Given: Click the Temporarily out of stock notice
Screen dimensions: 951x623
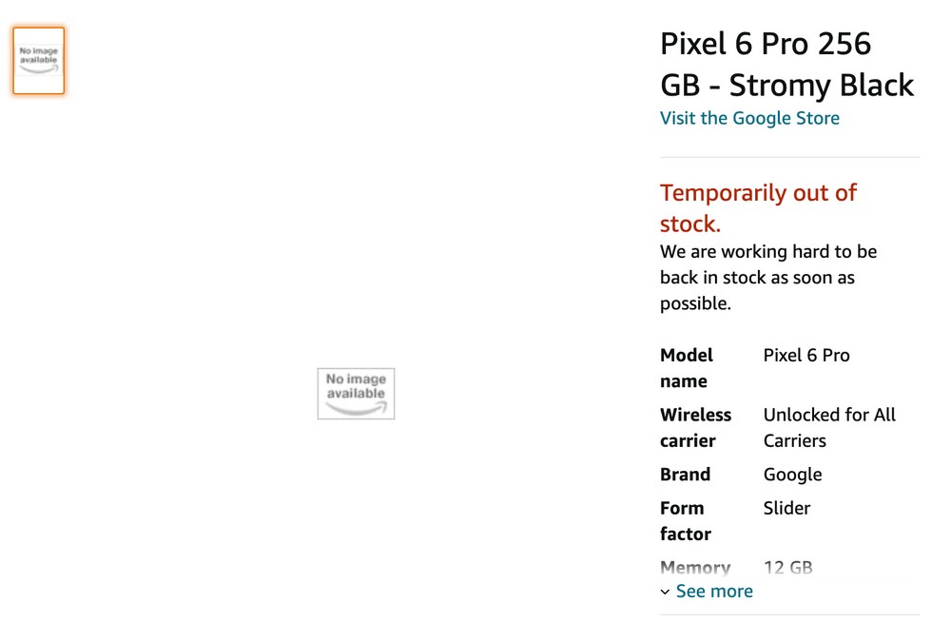Looking at the screenshot, I should click(758, 208).
